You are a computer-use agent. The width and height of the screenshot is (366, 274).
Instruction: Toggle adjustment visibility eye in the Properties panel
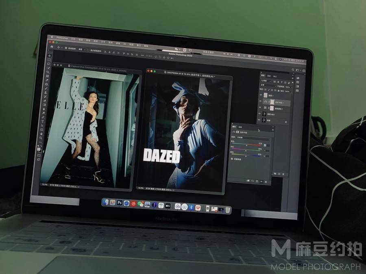click(x=261, y=181)
